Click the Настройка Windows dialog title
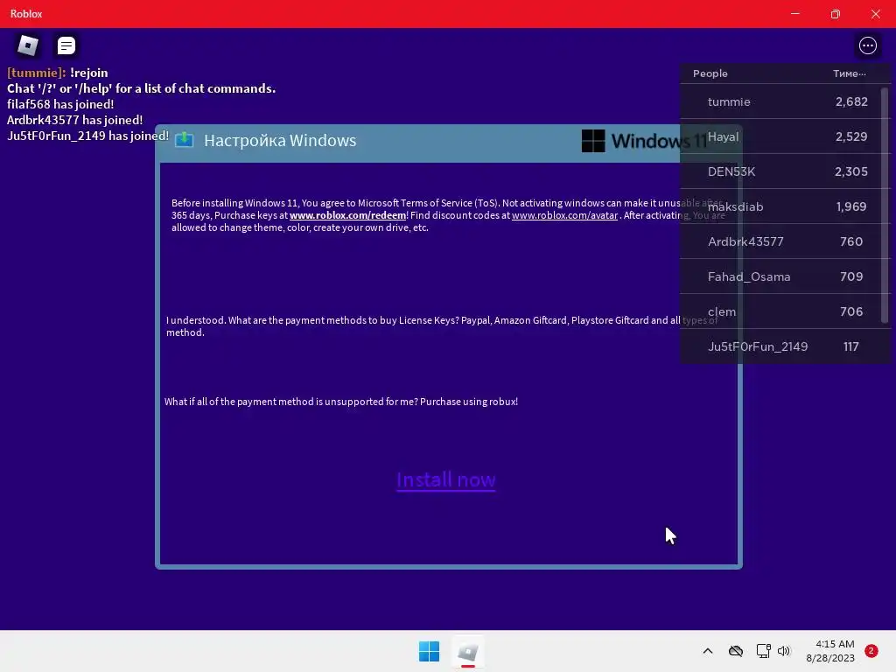This screenshot has height=672, width=896. [x=280, y=140]
